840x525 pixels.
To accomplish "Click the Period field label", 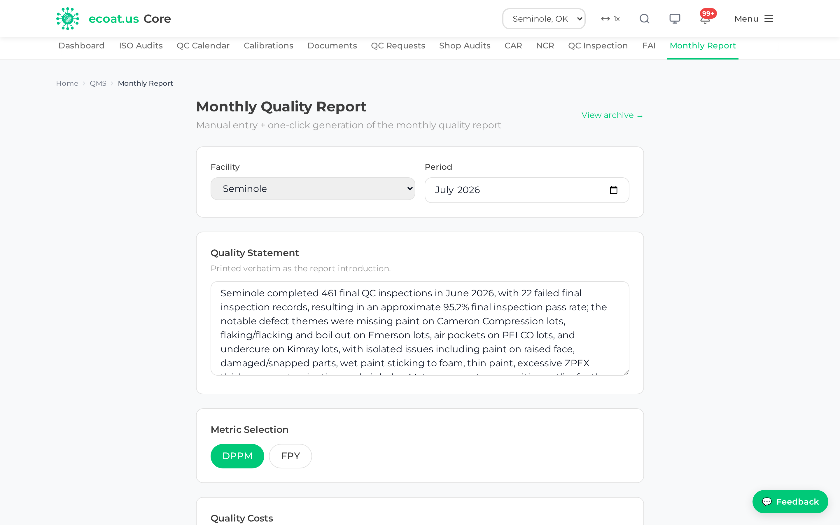I will click(438, 167).
